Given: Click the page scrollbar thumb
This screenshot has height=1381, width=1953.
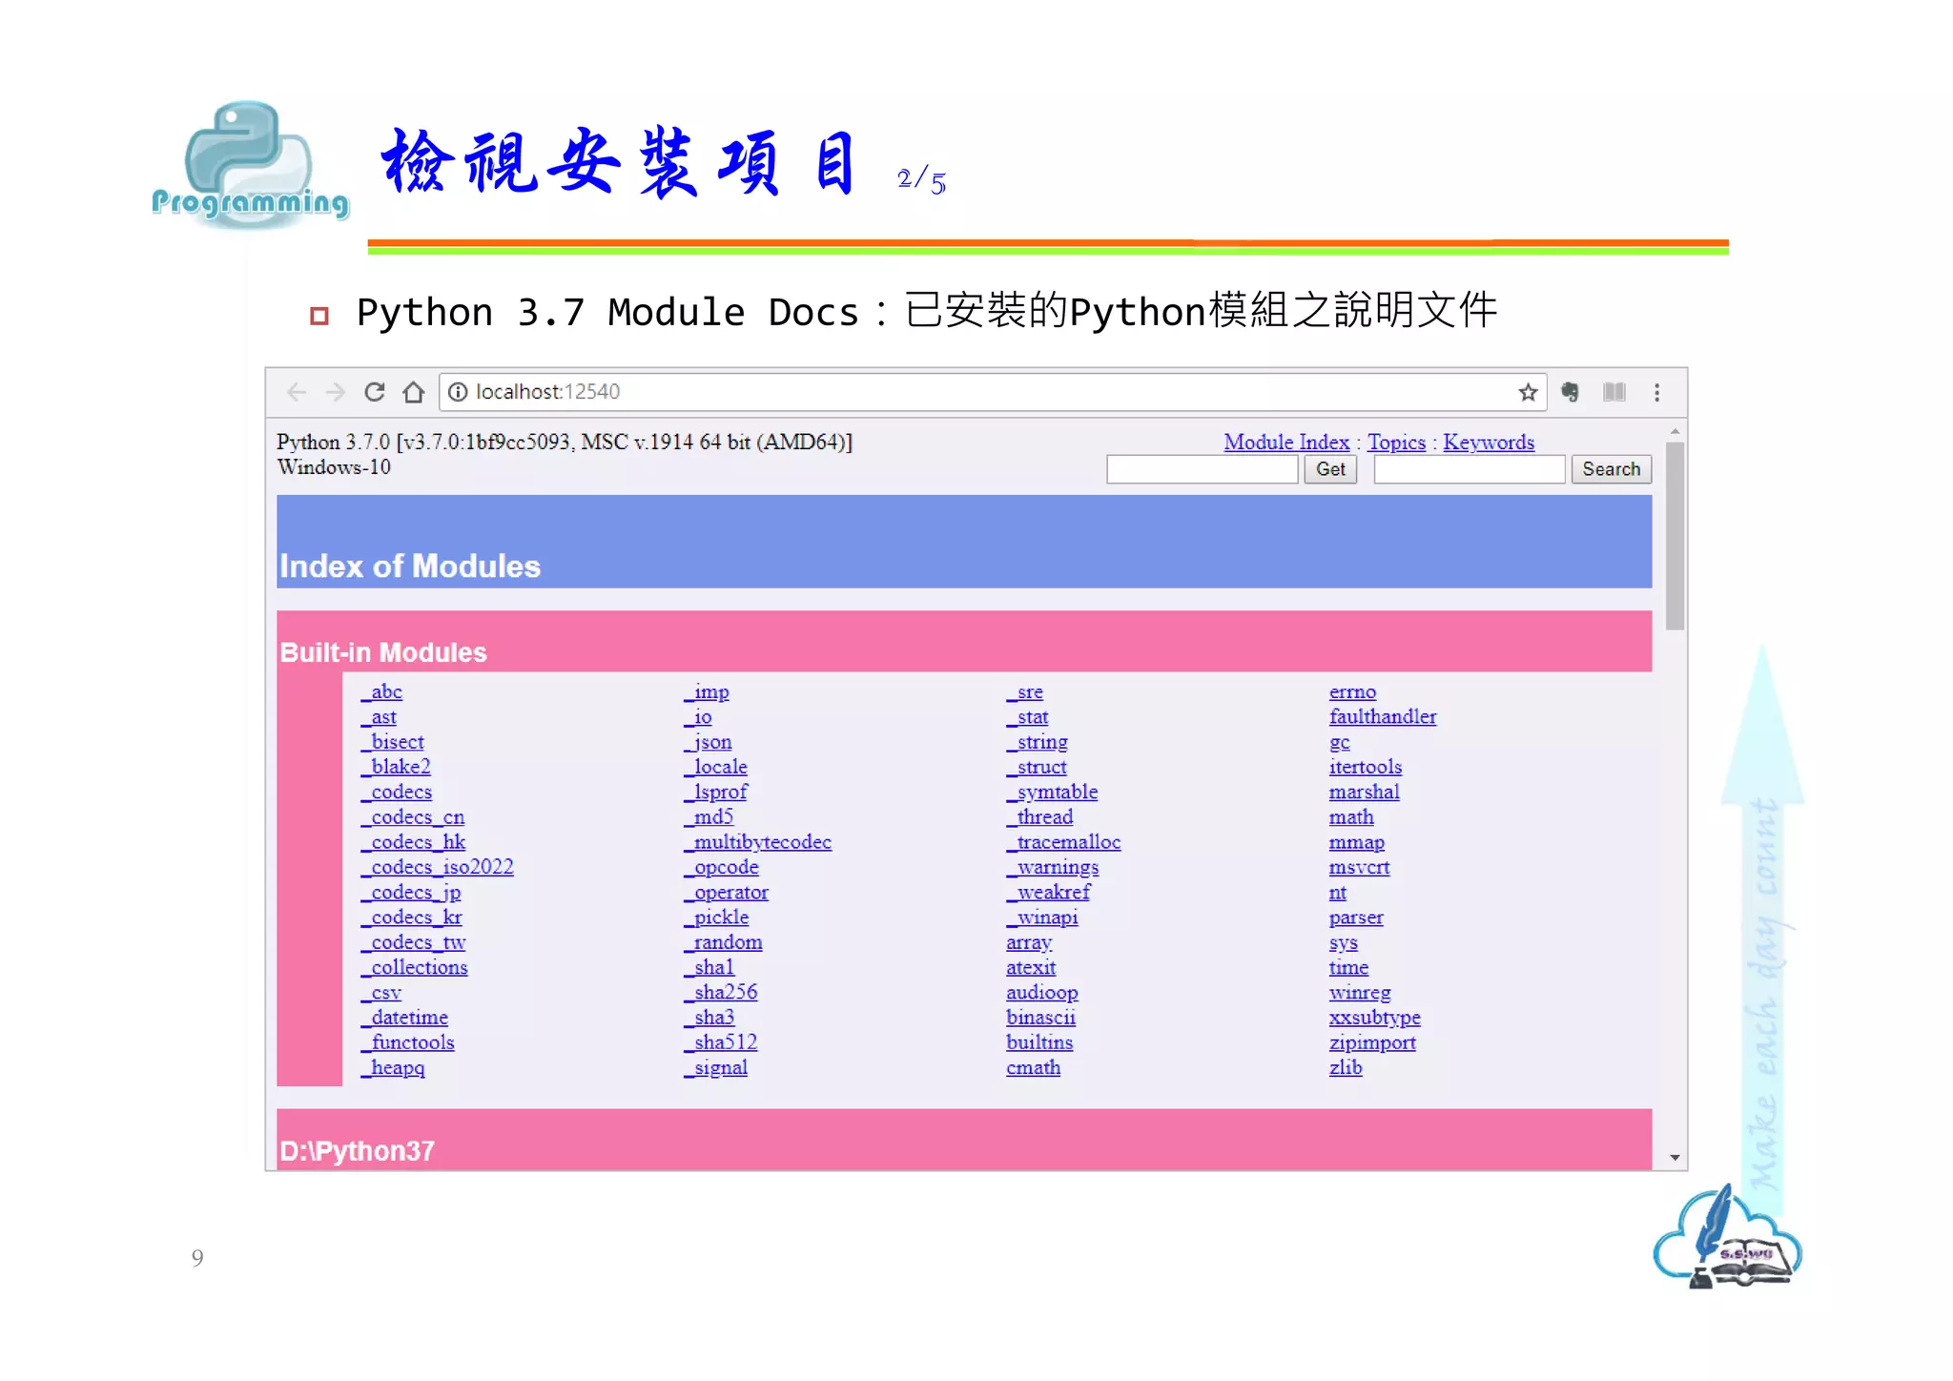Looking at the screenshot, I should tap(1675, 535).
